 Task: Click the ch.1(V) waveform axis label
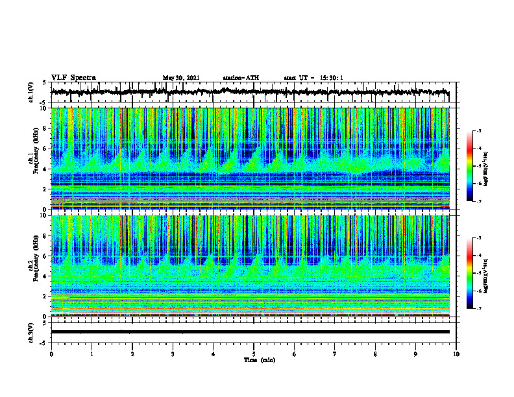31,92
